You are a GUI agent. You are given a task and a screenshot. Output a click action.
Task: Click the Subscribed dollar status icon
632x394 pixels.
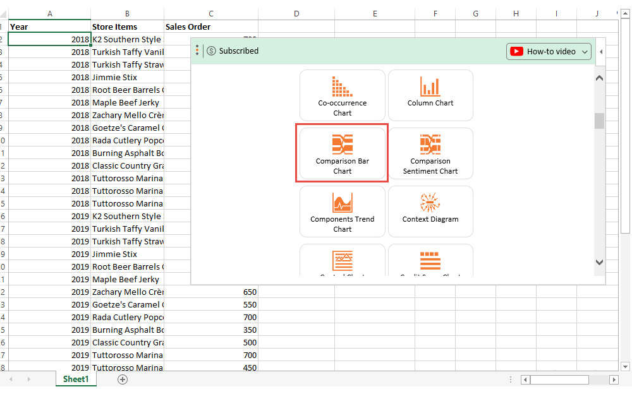211,51
